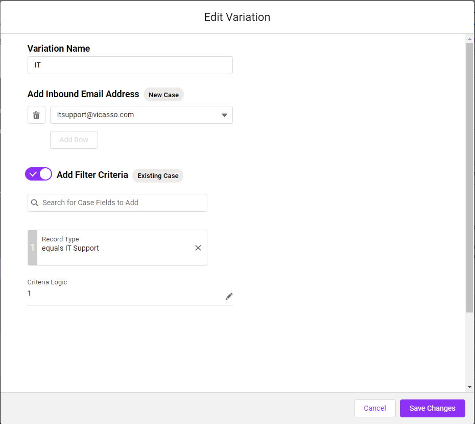Click the Add Row button
The image size is (475, 424).
pyautogui.click(x=74, y=140)
